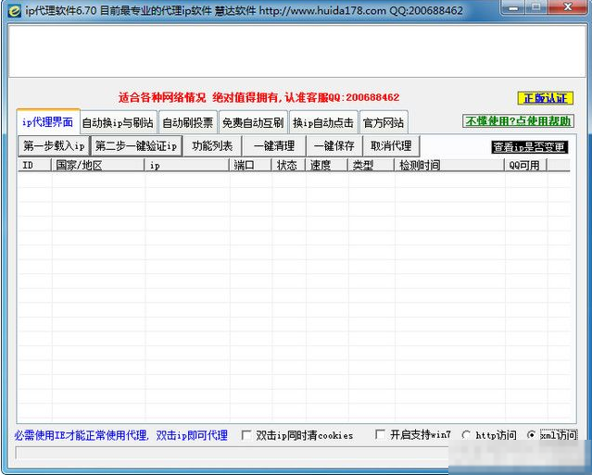592x475 pixels.
Task: Save the list with 一键保存
Action: point(333,146)
